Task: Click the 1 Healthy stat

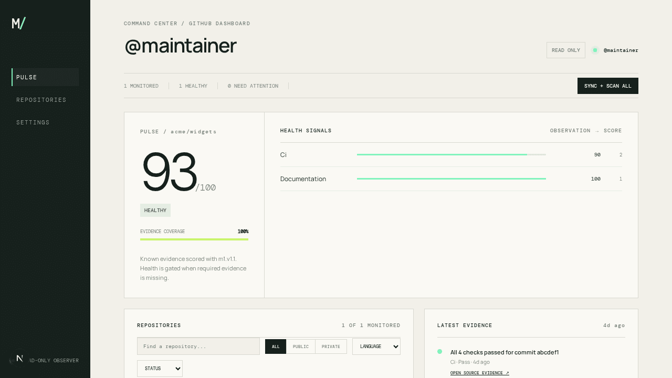Action: pos(193,86)
